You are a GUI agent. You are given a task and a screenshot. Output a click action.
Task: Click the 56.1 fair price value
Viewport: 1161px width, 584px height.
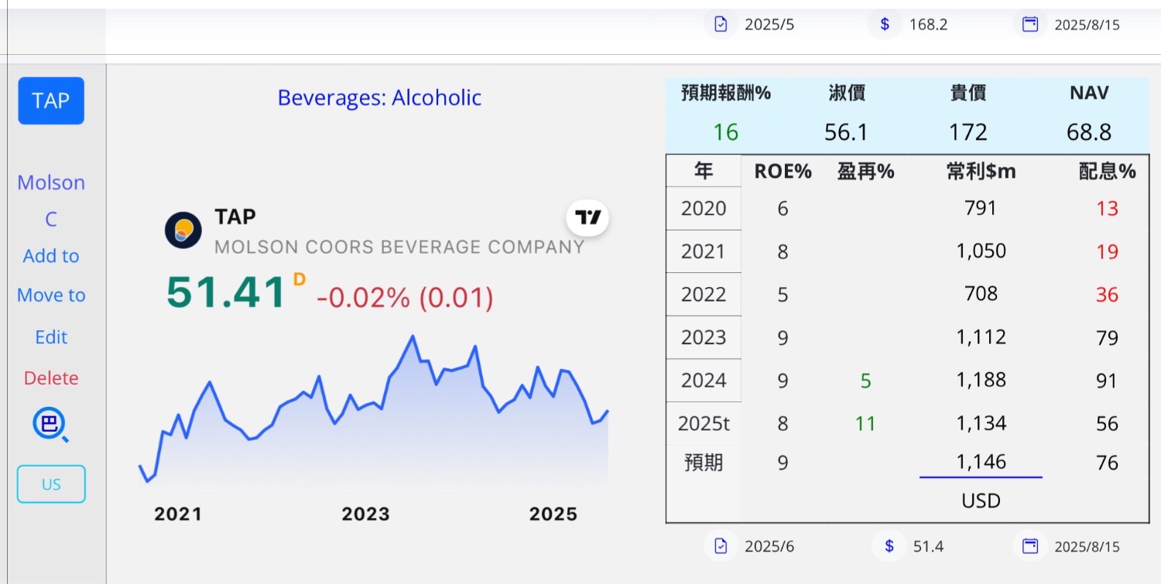847,132
